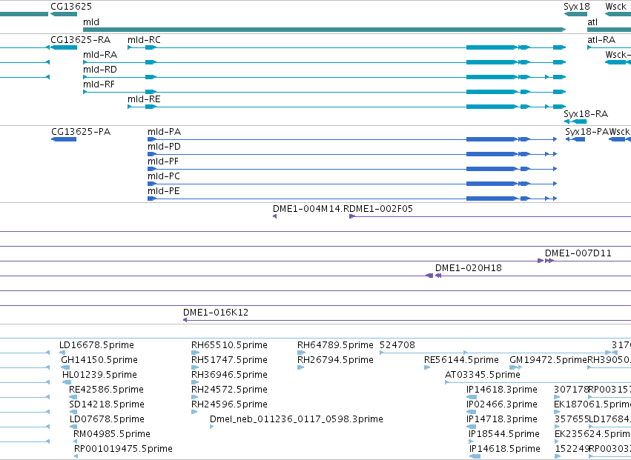This screenshot has width=631, height=460.
Task: Select EST SD14218.5prime
Action: pos(107,404)
